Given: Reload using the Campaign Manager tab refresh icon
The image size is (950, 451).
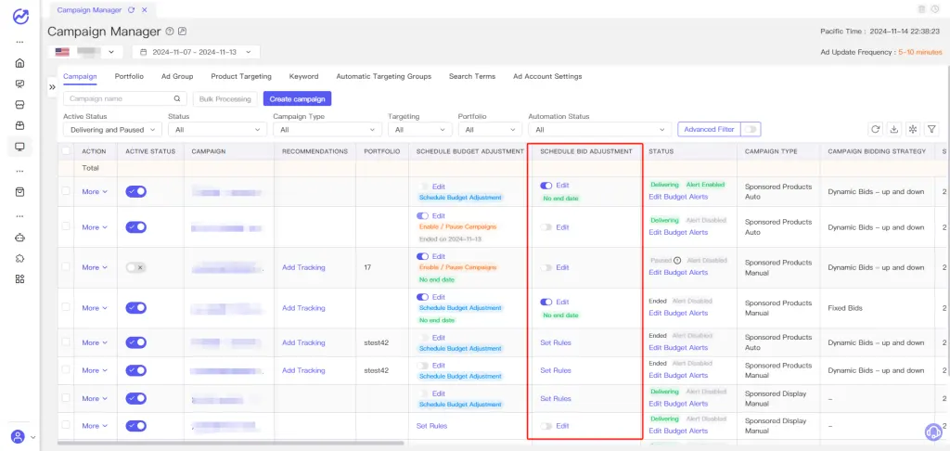Looking at the screenshot, I should click(x=132, y=9).
